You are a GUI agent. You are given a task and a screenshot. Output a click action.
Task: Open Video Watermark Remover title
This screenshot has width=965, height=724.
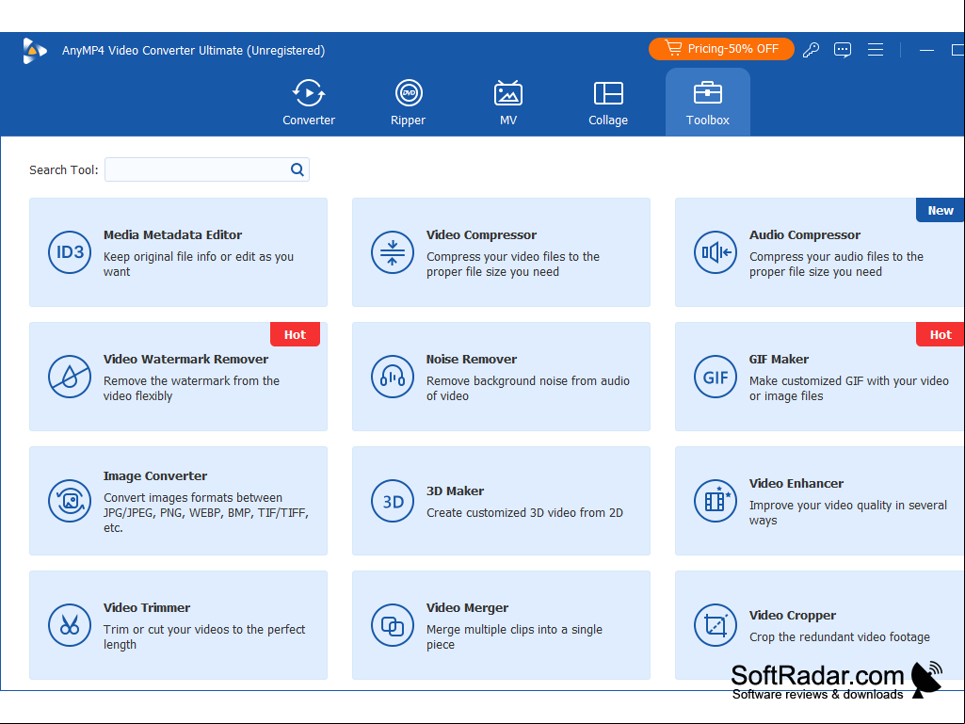[185, 359]
